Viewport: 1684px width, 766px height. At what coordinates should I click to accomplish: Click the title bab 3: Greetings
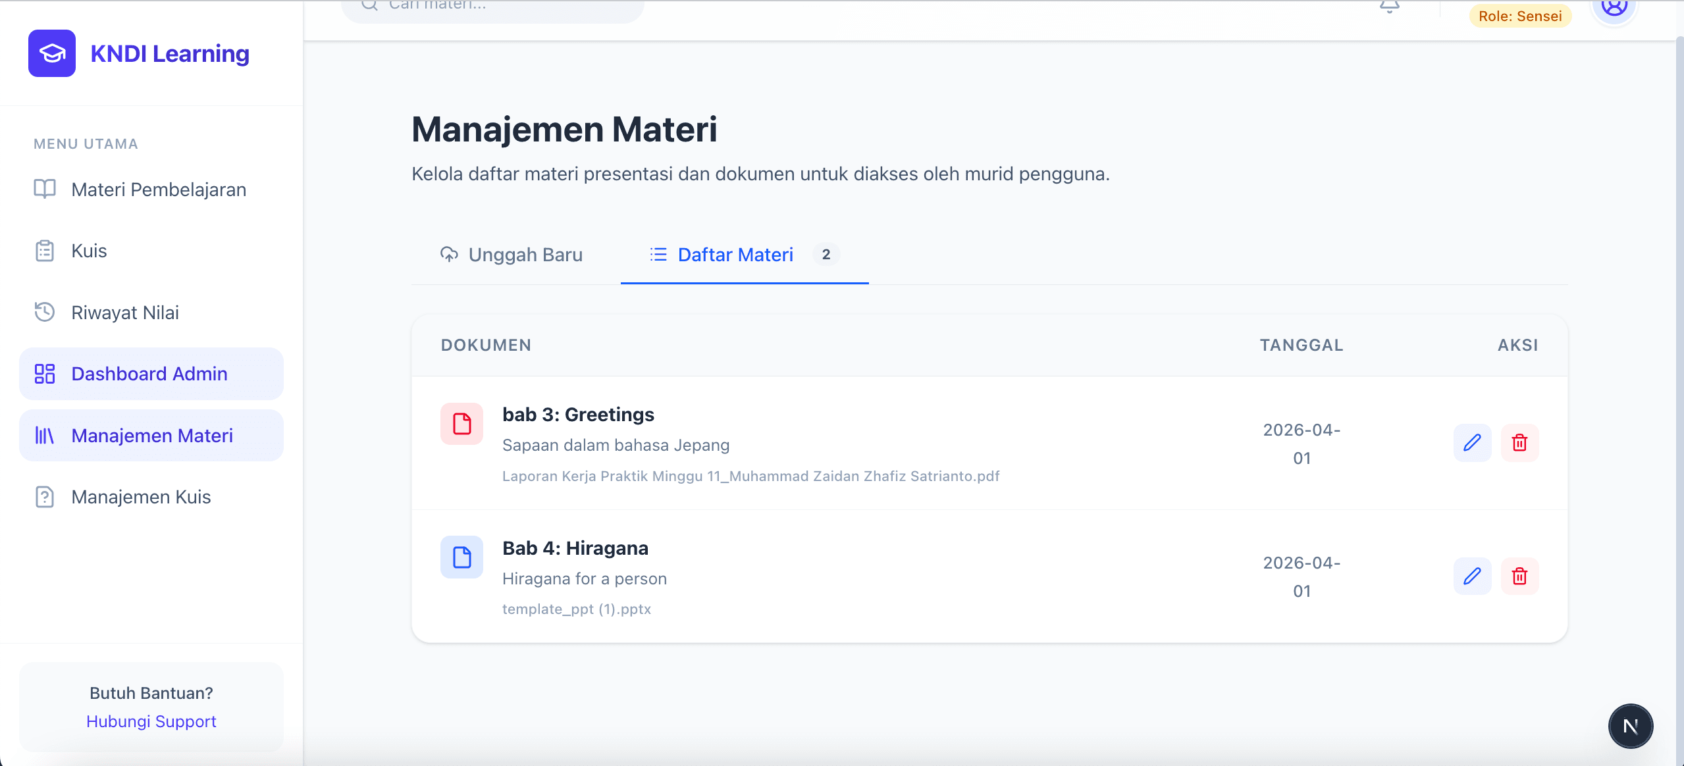578,415
